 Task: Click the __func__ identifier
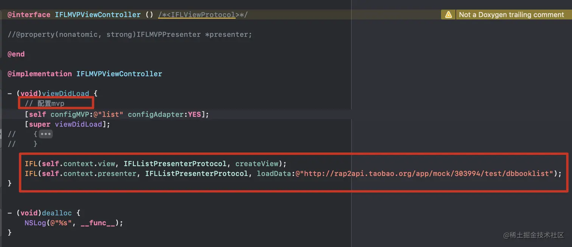click(x=98, y=223)
